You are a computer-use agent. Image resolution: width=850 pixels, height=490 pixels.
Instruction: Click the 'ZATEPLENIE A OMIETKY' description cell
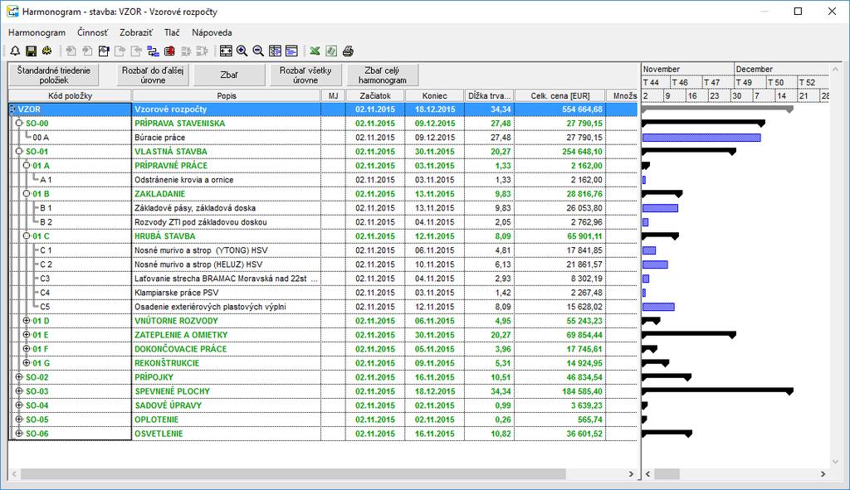227,335
